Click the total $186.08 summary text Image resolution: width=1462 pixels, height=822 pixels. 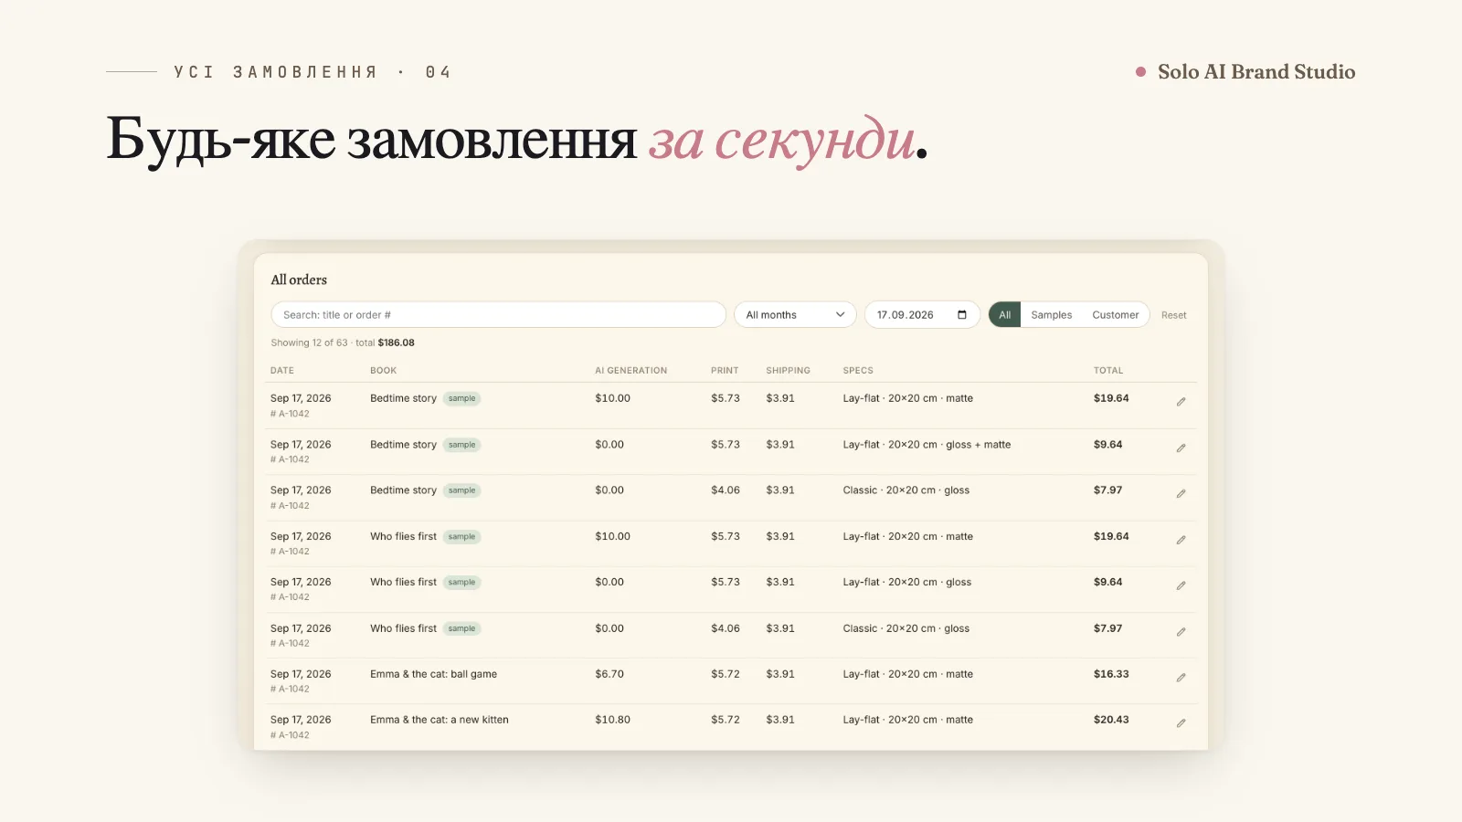385,343
